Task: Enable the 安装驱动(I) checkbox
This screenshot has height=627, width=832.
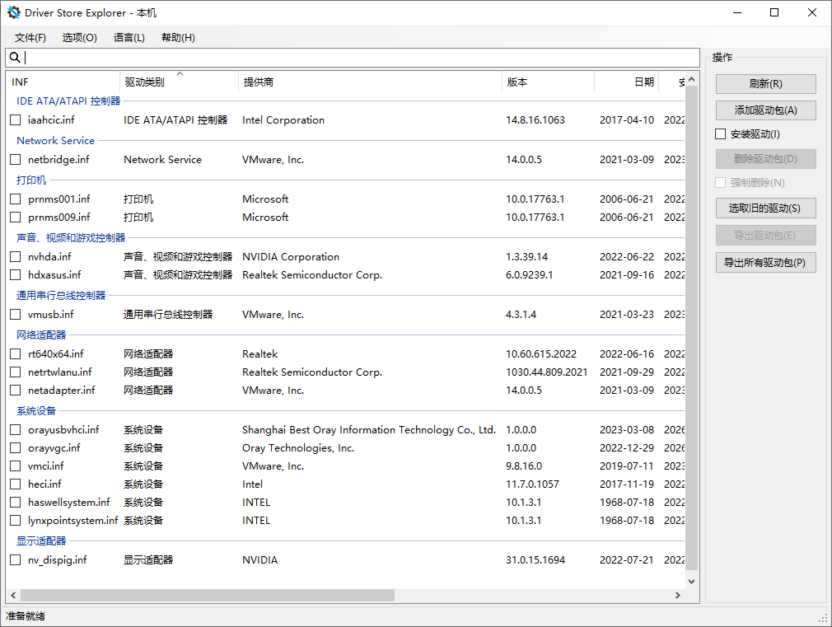Action: [x=721, y=134]
